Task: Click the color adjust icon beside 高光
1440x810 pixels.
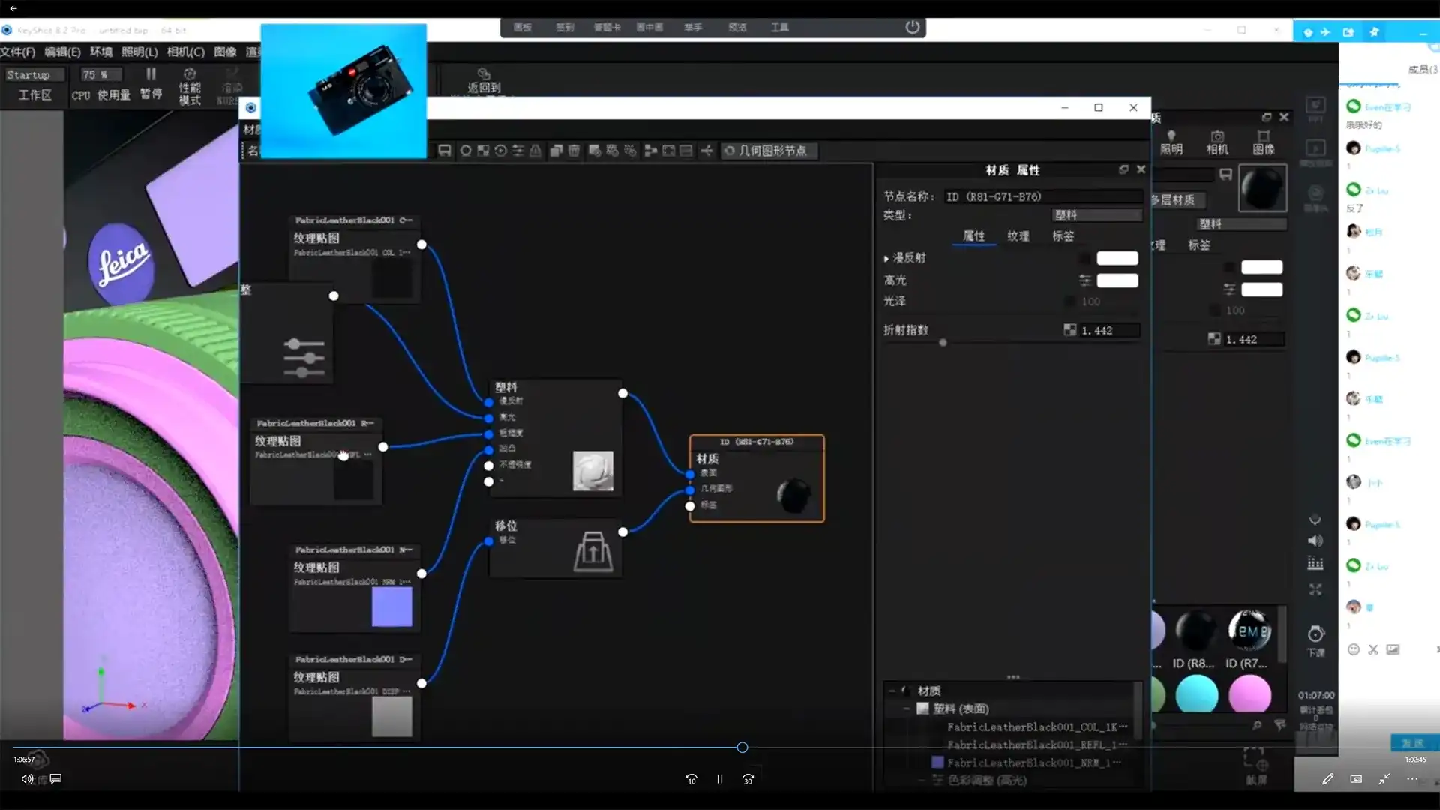Action: pos(1084,280)
